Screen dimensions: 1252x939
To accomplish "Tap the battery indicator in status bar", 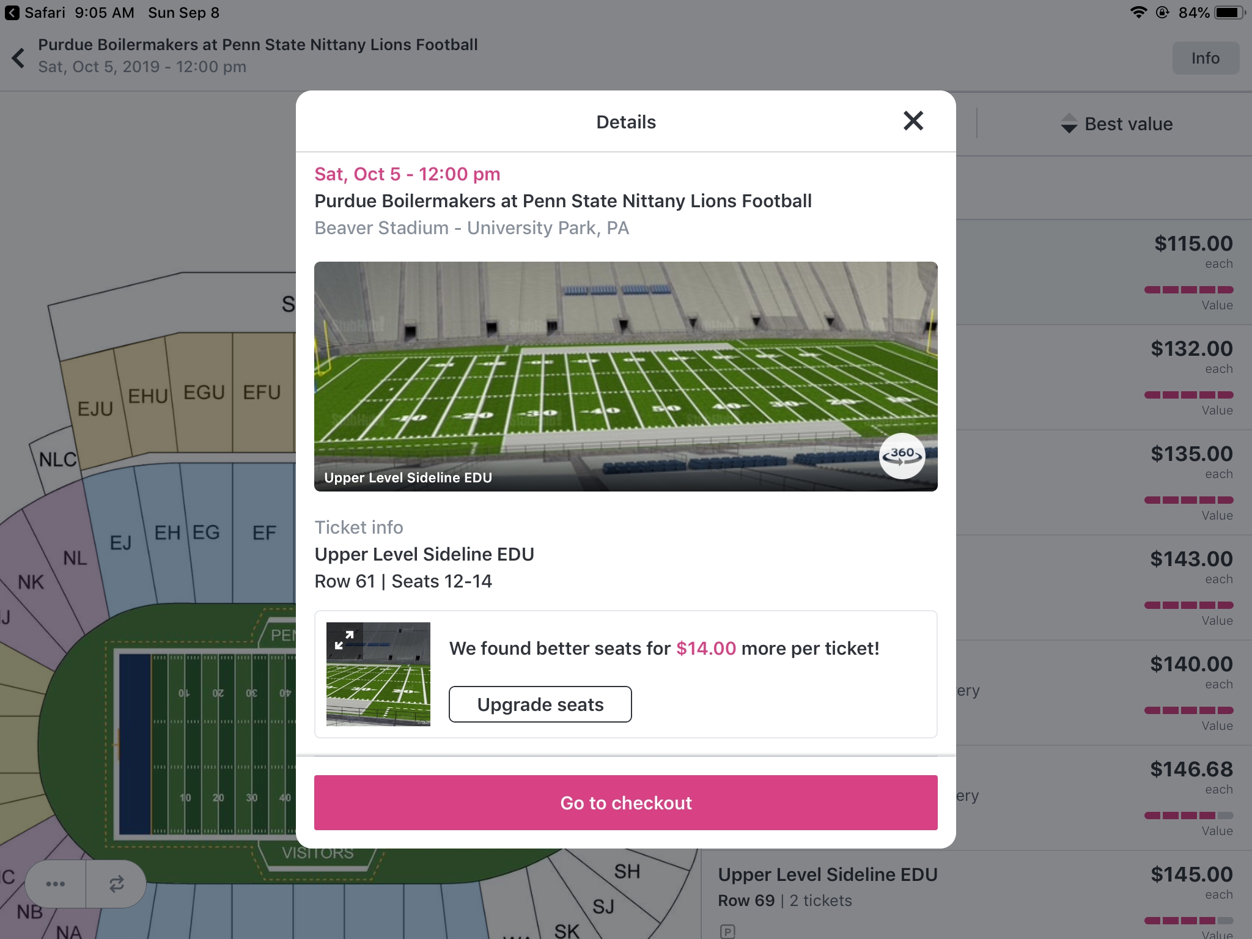I will pyautogui.click(x=1230, y=12).
